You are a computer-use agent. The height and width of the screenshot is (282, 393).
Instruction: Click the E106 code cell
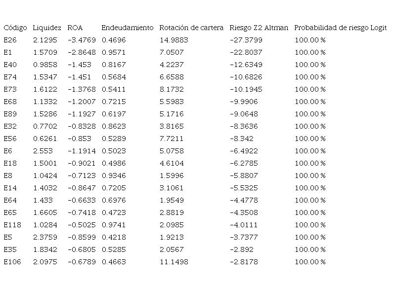point(12,262)
